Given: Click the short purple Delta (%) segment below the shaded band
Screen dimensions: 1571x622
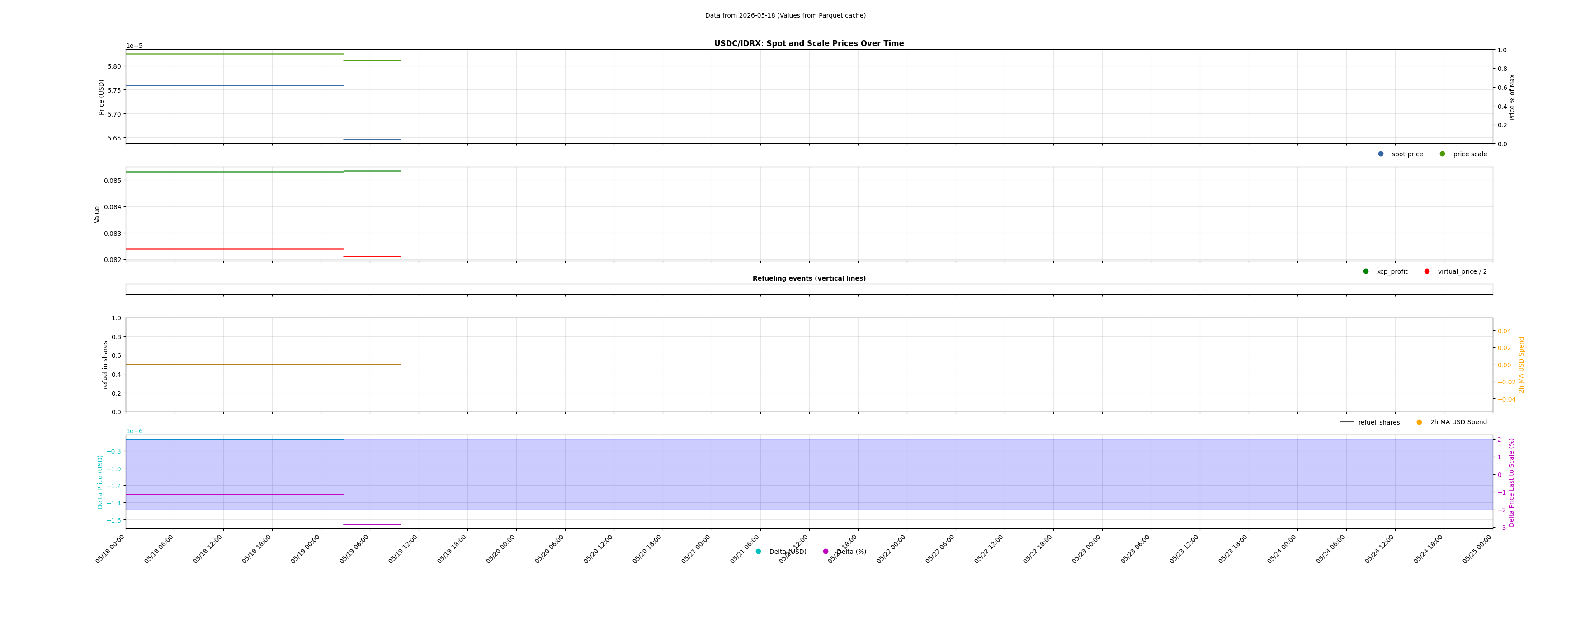Looking at the screenshot, I should click(x=372, y=524).
